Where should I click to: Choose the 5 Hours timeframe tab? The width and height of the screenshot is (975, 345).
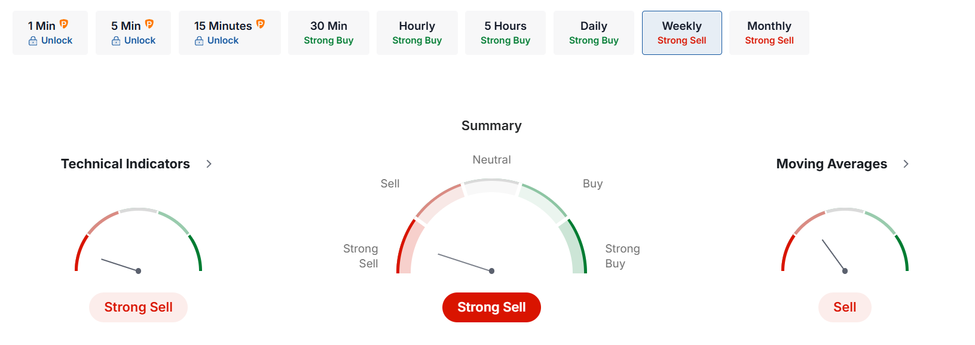point(505,33)
